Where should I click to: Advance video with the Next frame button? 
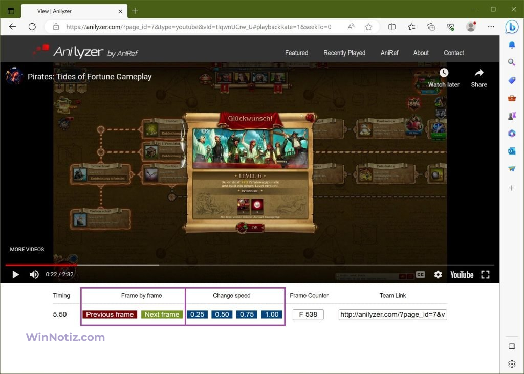coord(162,314)
